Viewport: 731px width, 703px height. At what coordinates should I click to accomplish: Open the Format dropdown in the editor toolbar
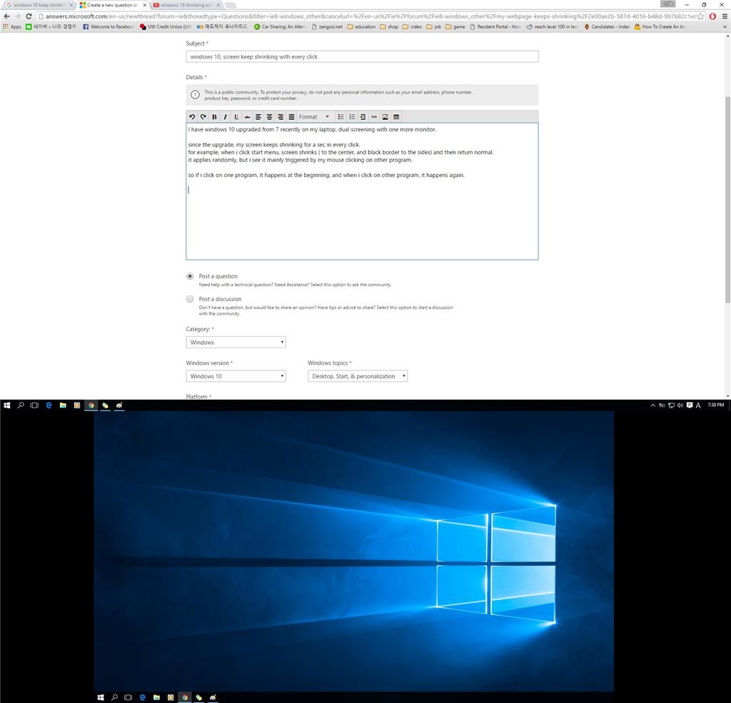(314, 117)
